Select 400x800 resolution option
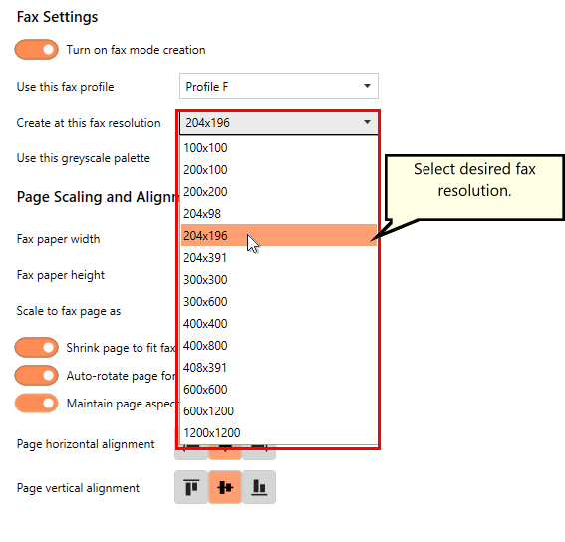The height and width of the screenshot is (542, 565). pos(279,346)
